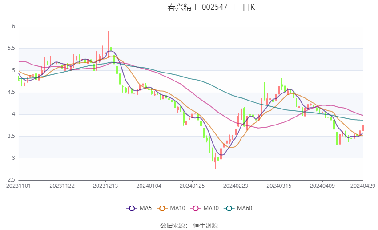Click the last red candlestick at 20240429
378x230 pixels.
coord(363,128)
